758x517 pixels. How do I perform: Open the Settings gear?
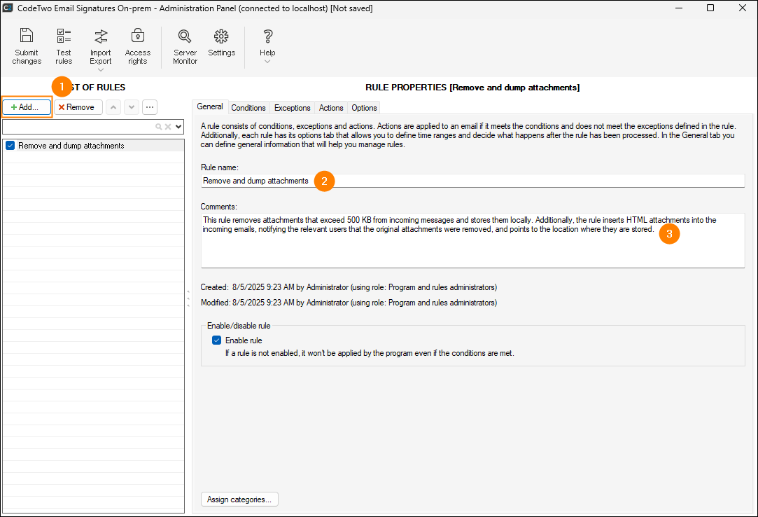pyautogui.click(x=221, y=36)
